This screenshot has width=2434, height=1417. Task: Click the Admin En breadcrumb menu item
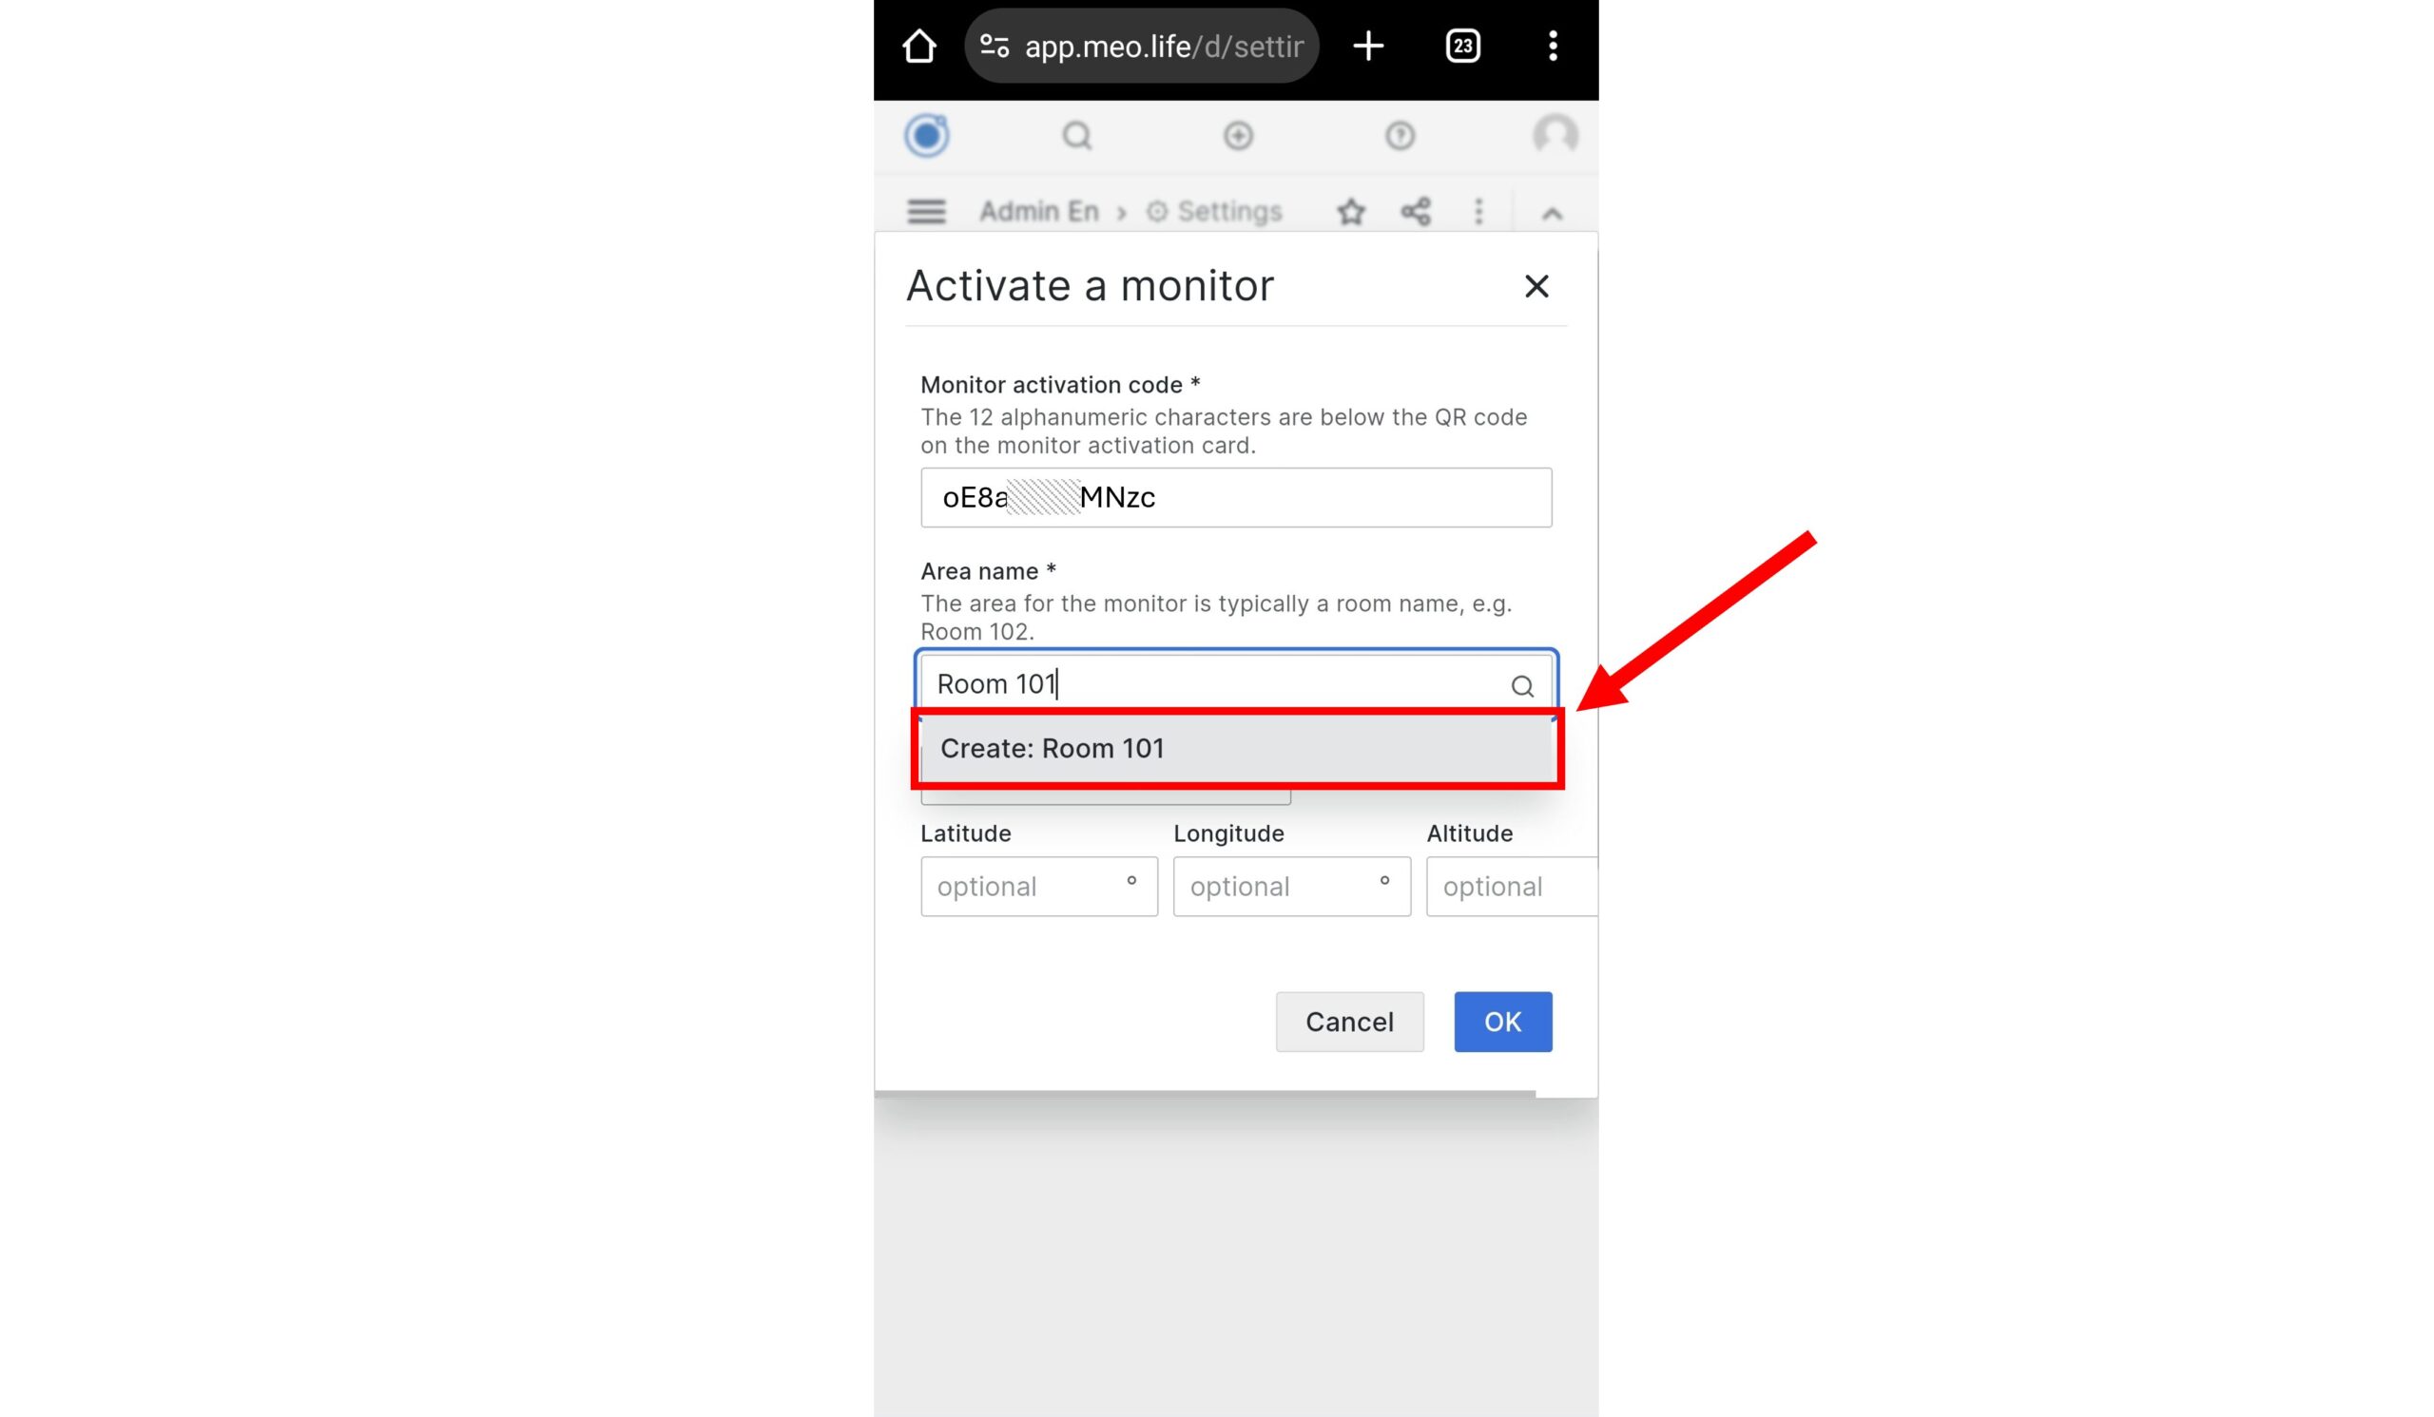(x=1035, y=209)
